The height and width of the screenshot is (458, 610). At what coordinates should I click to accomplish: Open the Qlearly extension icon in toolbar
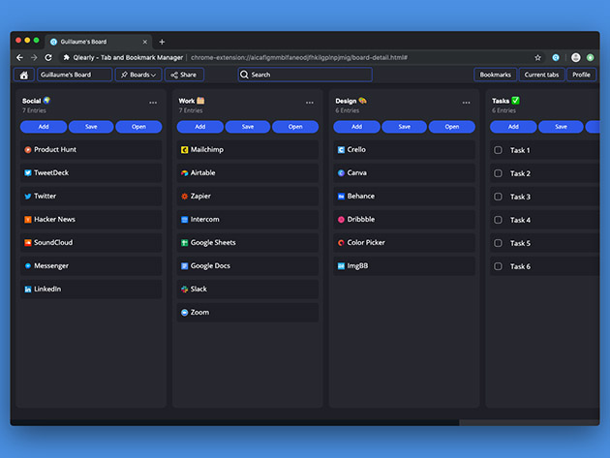coord(556,57)
